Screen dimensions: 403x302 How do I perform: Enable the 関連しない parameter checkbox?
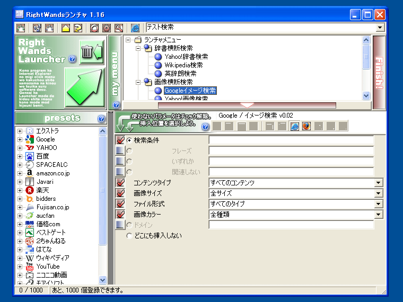[120, 172]
